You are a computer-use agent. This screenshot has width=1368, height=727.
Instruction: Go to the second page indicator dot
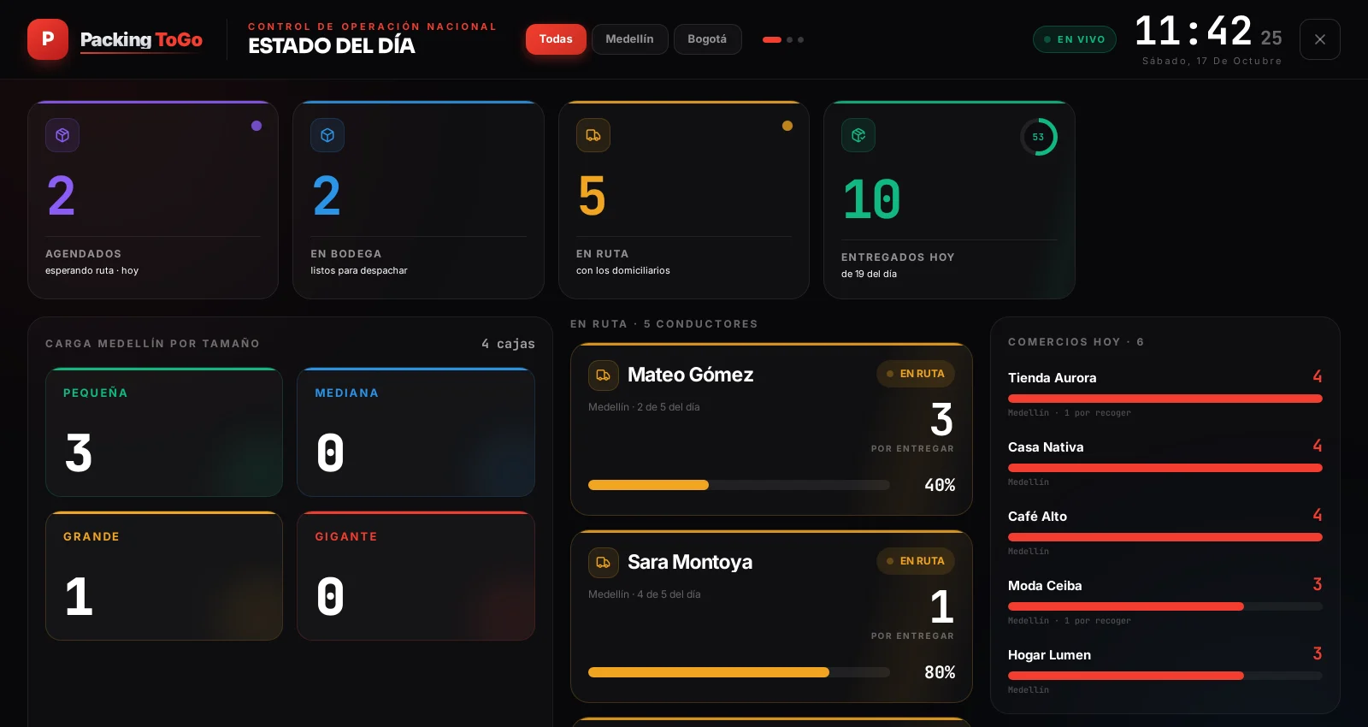pyautogui.click(x=790, y=39)
